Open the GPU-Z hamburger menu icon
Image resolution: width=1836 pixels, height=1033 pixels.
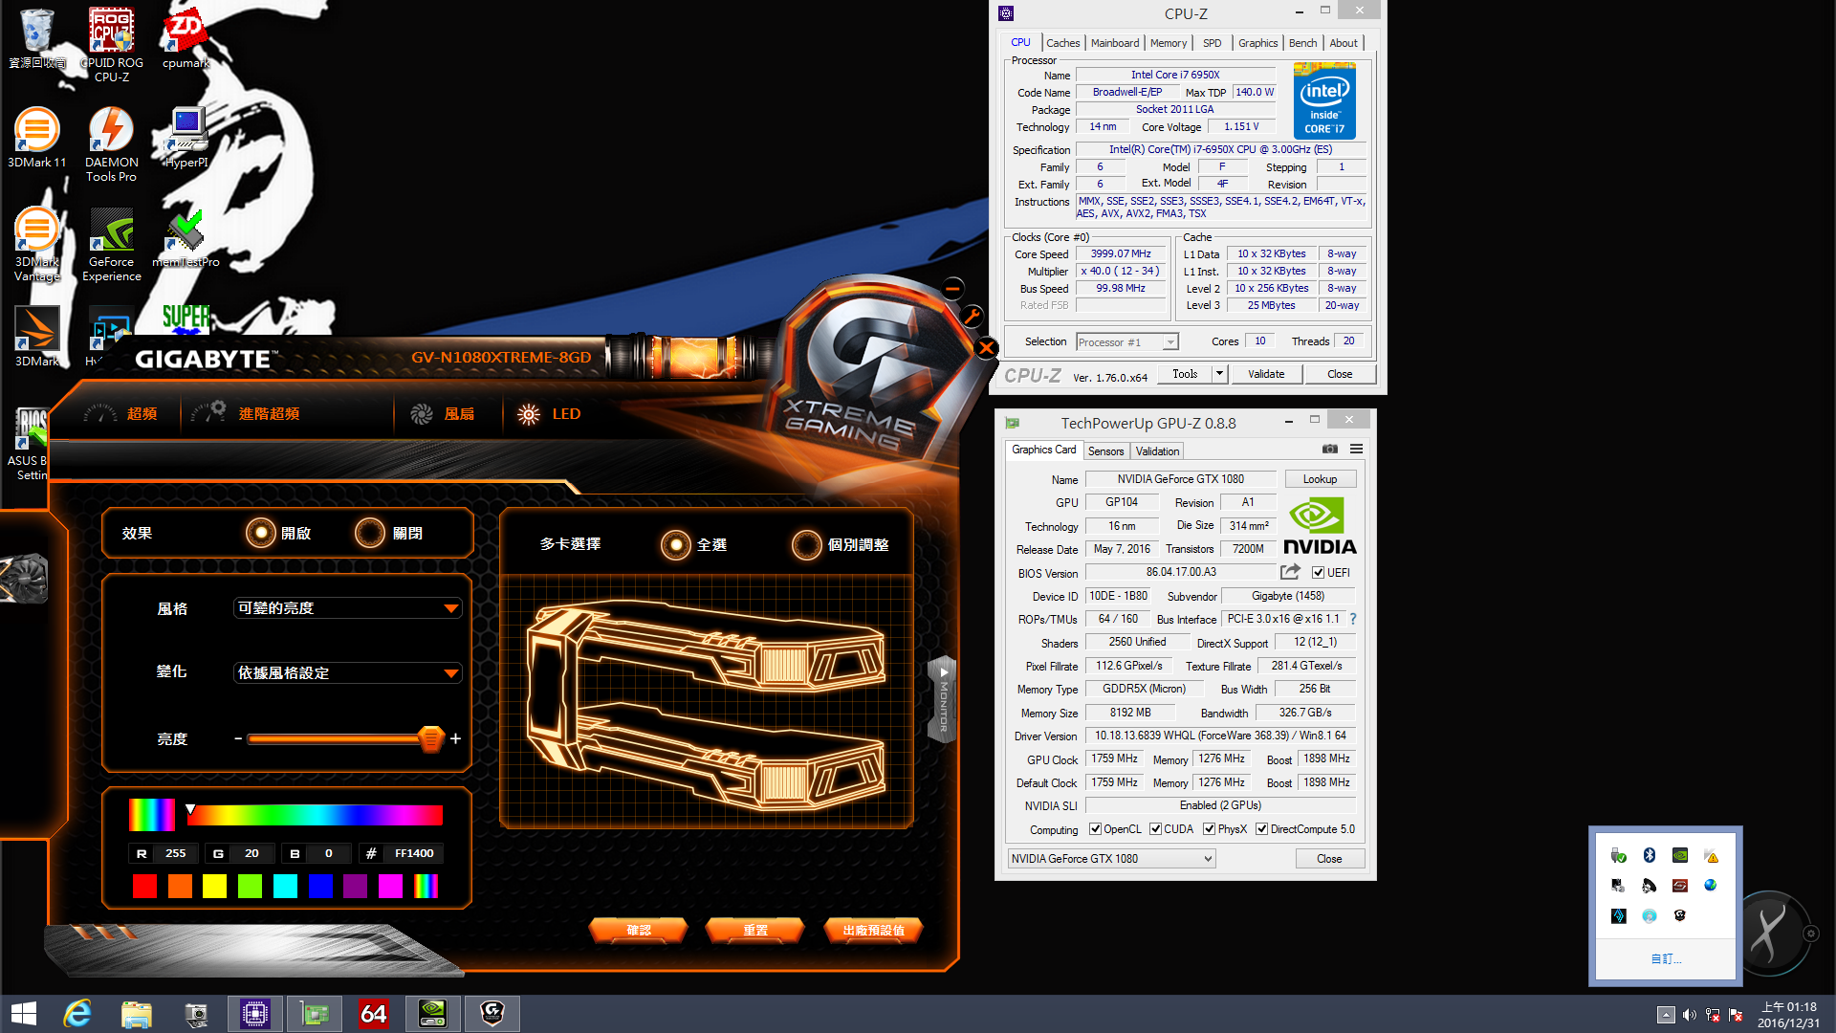click(1356, 449)
